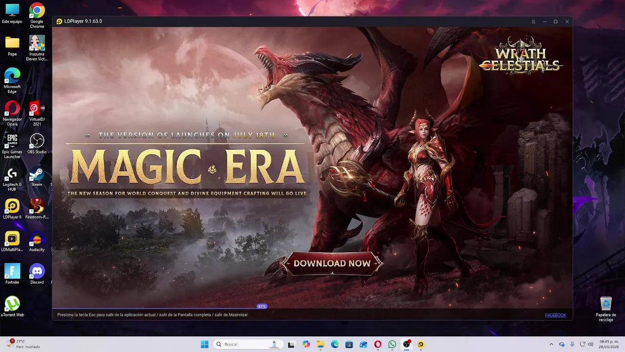Select LDMultiPlayer desktop shortcut
The height and width of the screenshot is (352, 625).
(12, 242)
